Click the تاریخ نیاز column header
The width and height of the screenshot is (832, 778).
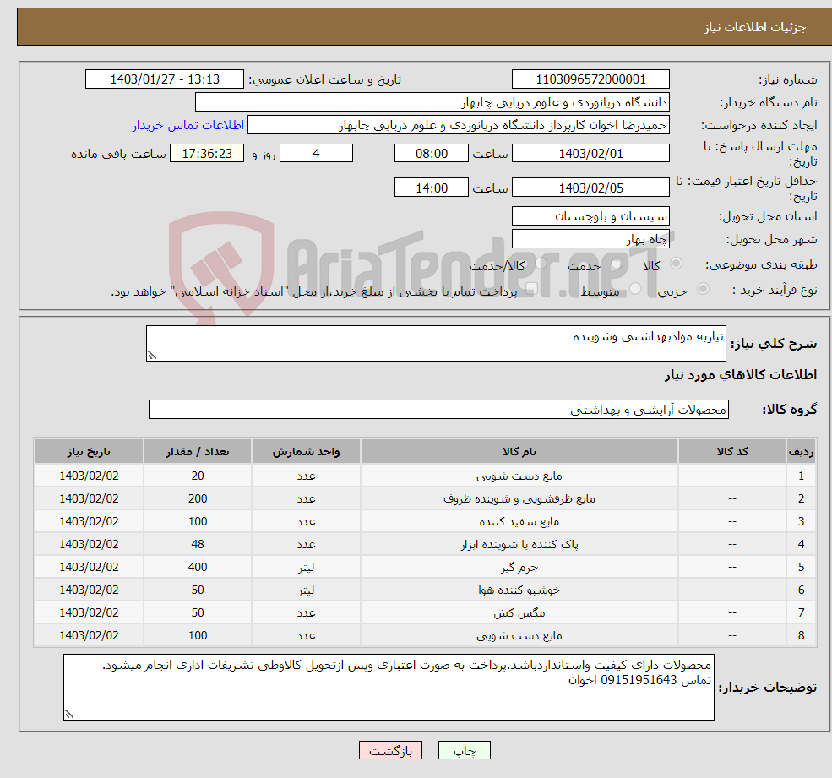point(89,452)
